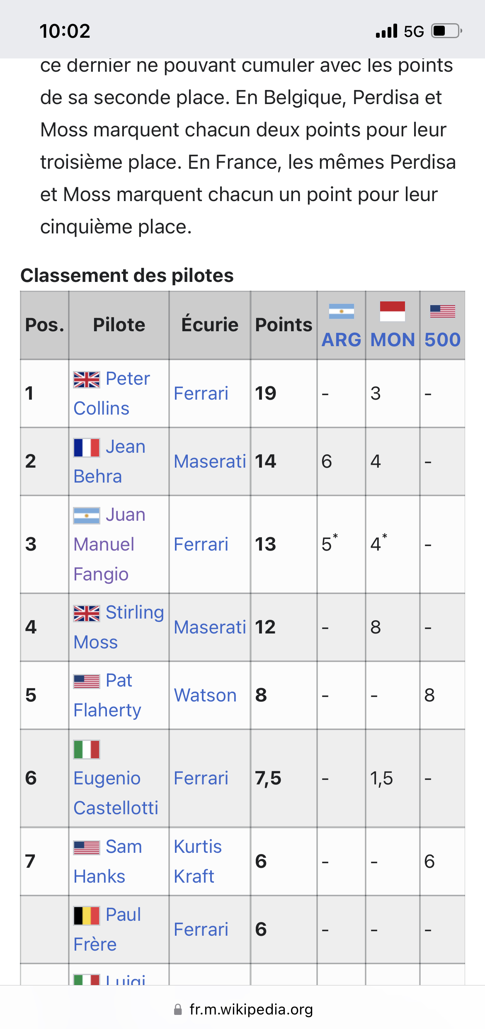The height and width of the screenshot is (1029, 485).
Task: Tap the ARG grand prix header link
Action: (x=341, y=340)
